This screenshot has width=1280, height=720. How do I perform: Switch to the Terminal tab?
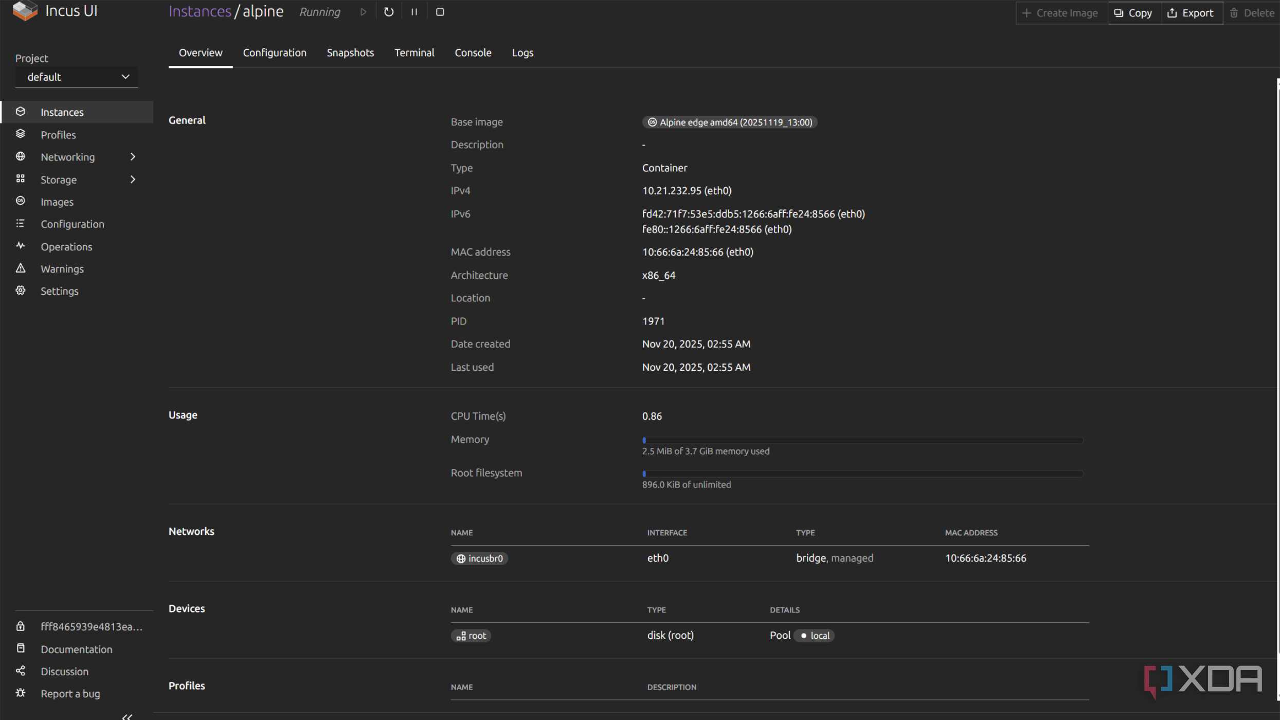[x=414, y=53]
